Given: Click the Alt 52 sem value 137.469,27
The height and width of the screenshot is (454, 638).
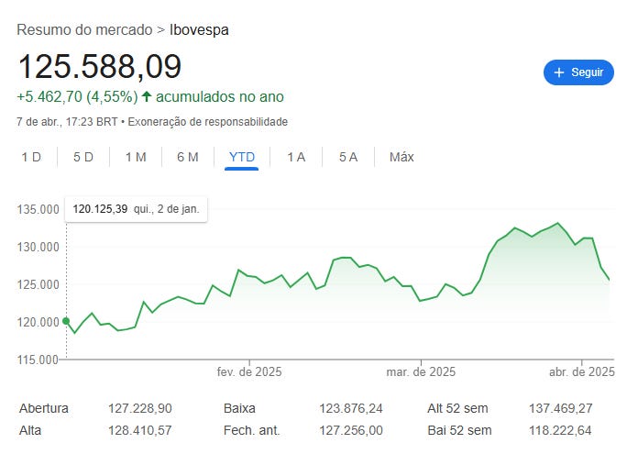Looking at the screenshot, I should pyautogui.click(x=560, y=408).
